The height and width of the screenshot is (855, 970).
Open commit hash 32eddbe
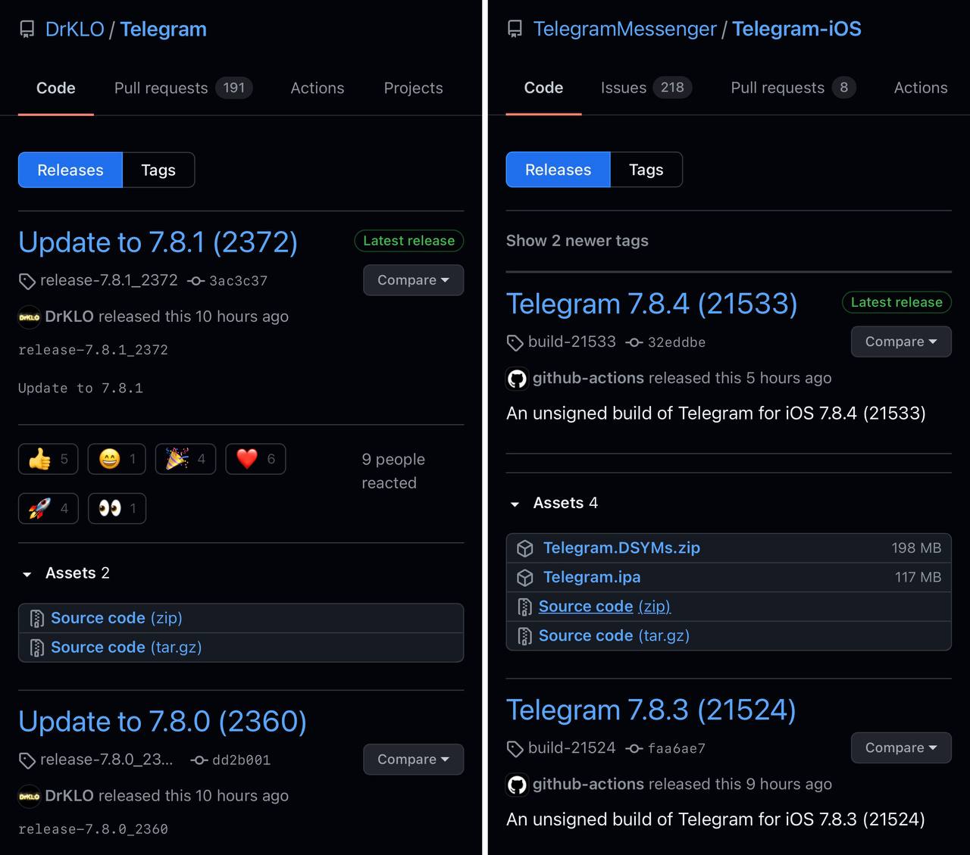pos(677,342)
